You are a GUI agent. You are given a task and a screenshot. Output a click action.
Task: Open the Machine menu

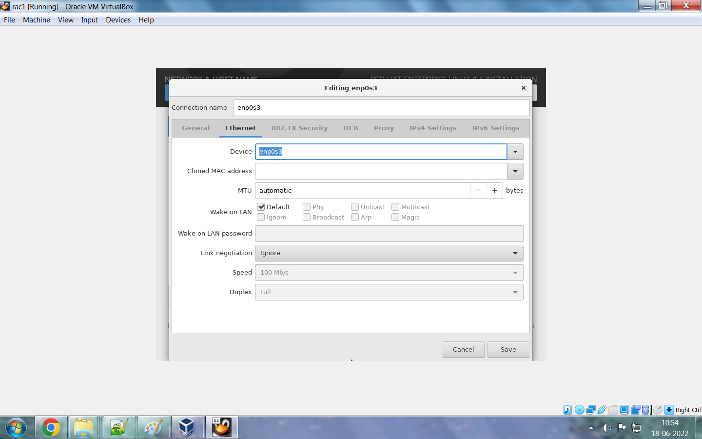coord(37,20)
